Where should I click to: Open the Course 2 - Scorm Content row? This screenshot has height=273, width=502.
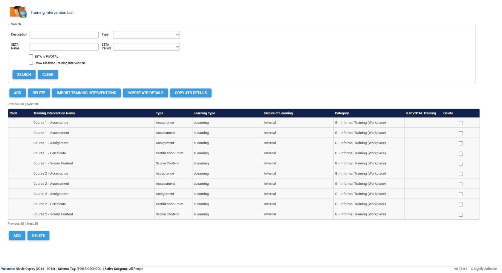[244, 214]
